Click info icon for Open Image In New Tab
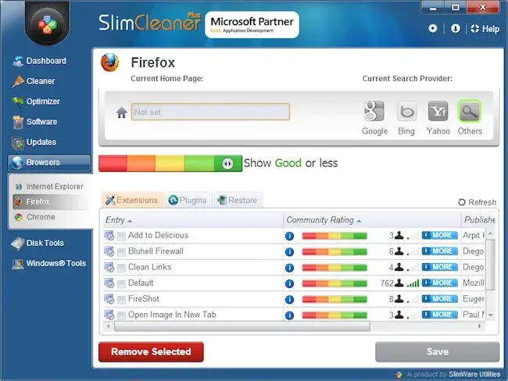 (289, 315)
